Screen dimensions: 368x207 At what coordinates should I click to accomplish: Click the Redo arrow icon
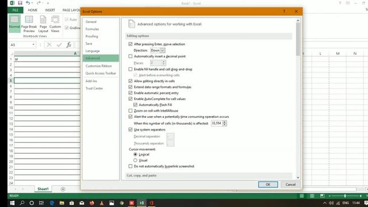coord(39,3)
